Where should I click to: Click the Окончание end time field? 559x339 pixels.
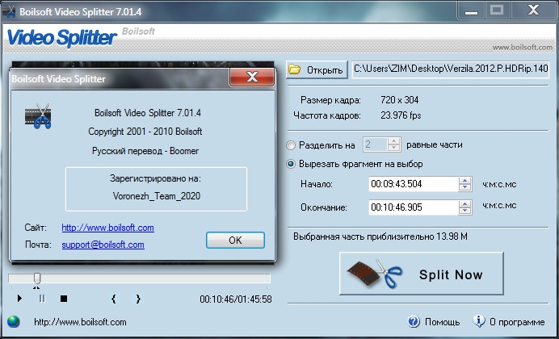(412, 207)
